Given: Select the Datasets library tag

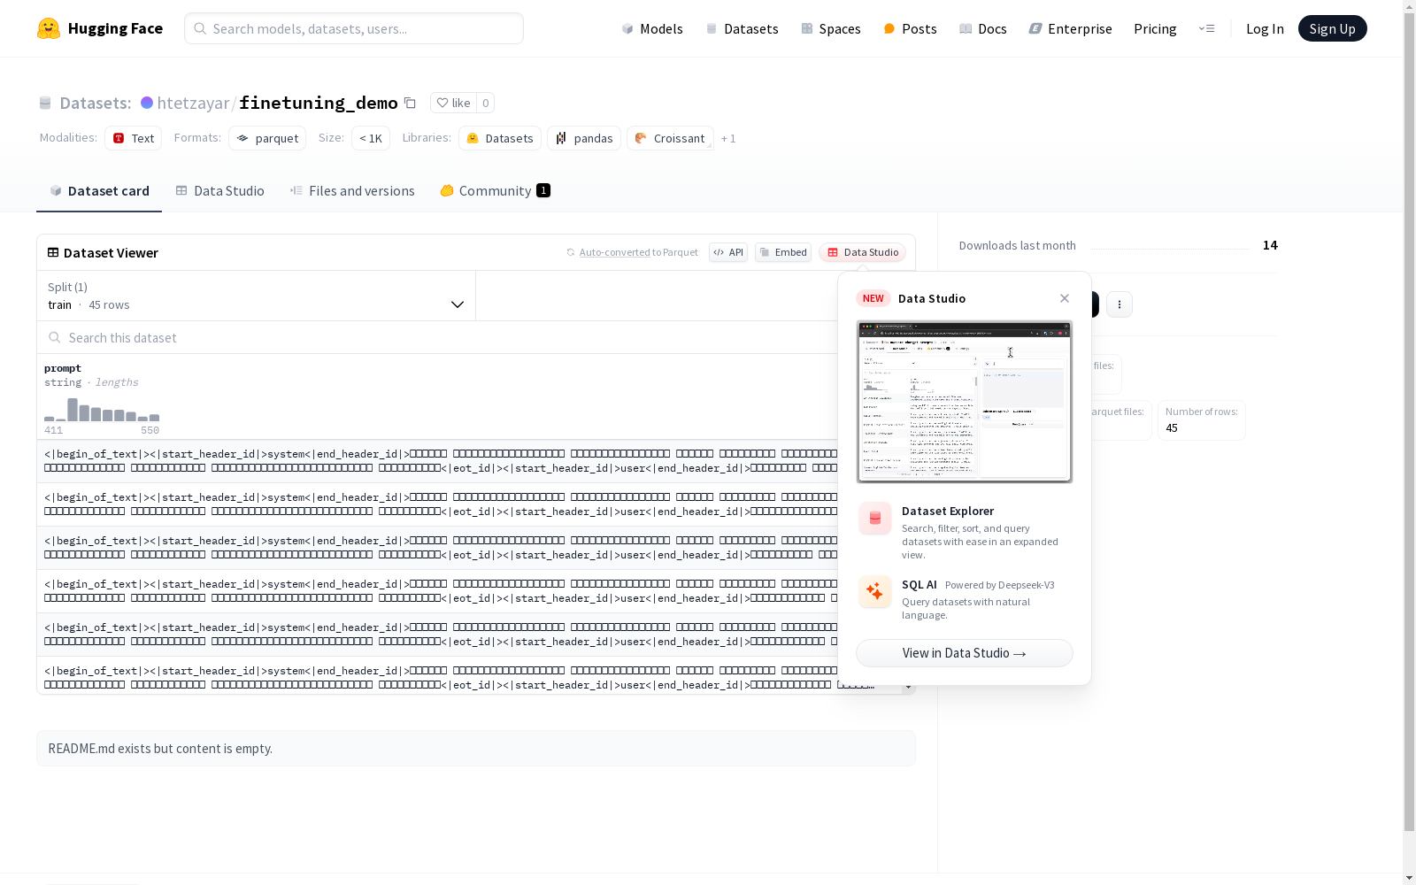Looking at the screenshot, I should click(x=500, y=138).
